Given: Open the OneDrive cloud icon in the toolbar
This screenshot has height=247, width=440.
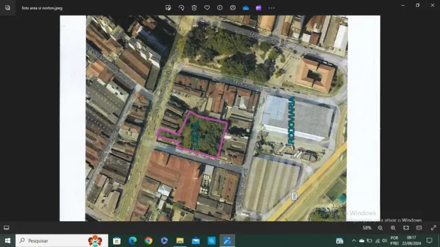Looking at the screenshot, I should tap(246, 8).
